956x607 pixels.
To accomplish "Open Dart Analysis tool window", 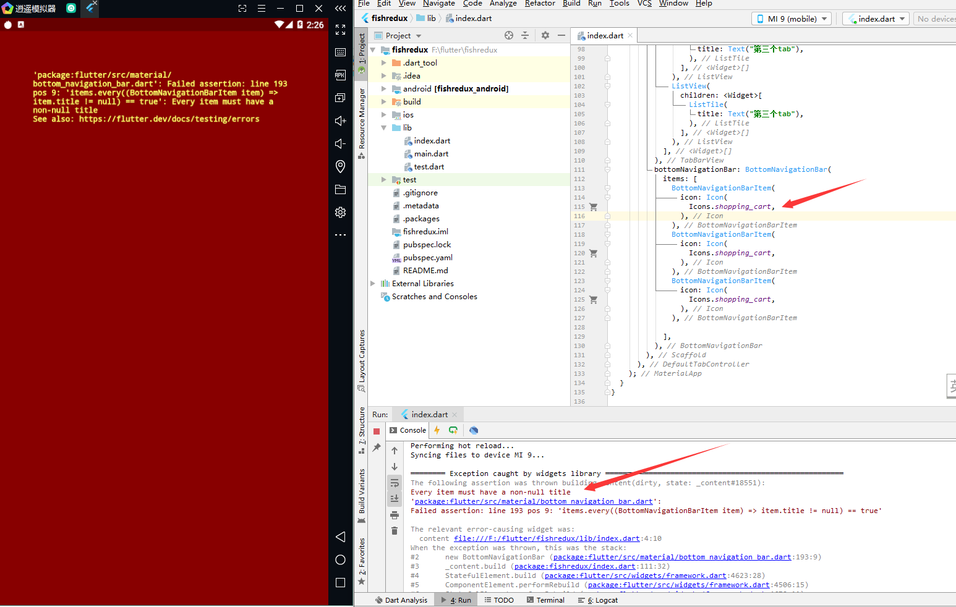I will point(401,600).
